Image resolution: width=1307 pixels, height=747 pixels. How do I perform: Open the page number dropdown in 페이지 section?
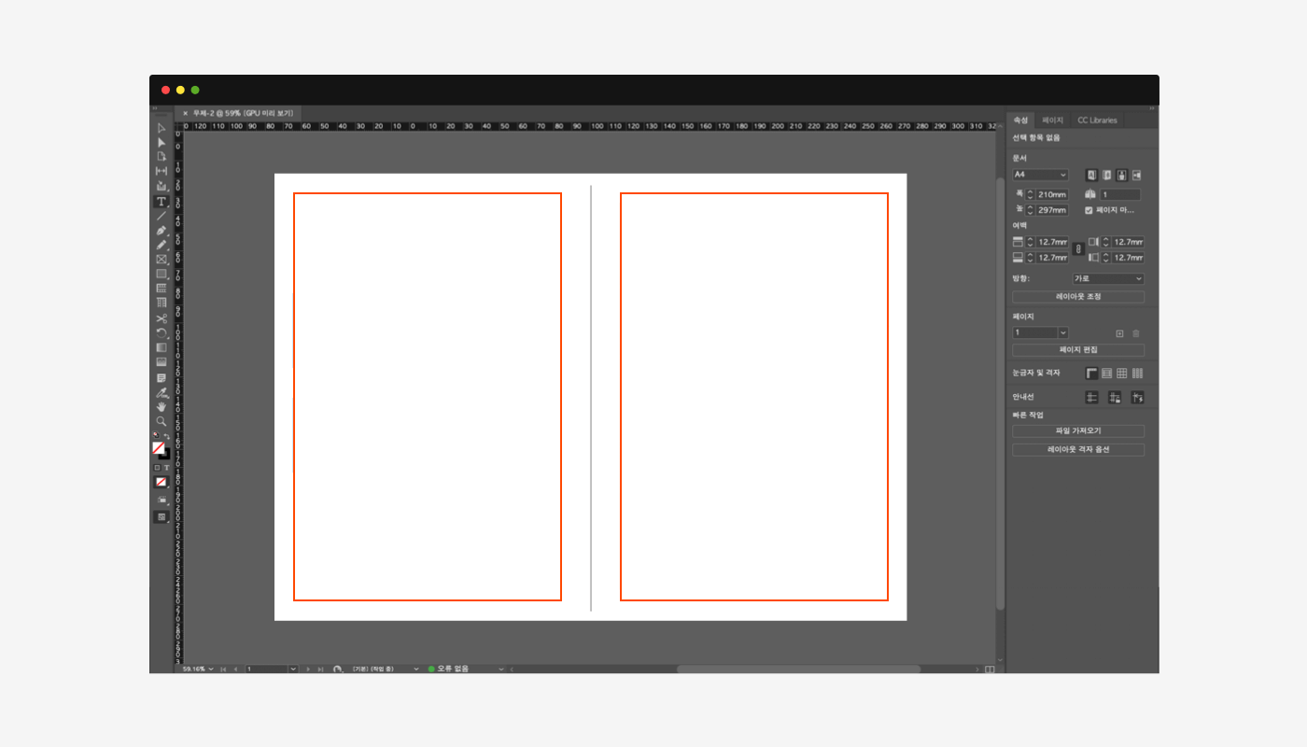point(1062,332)
